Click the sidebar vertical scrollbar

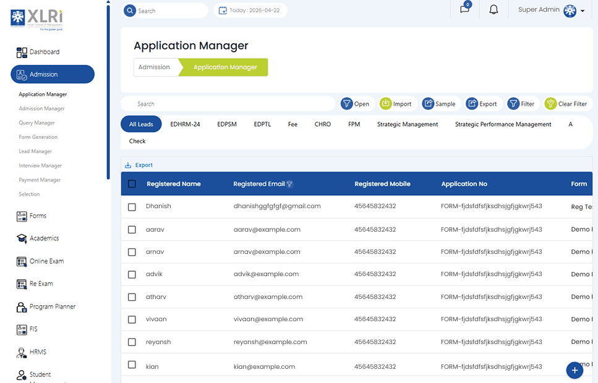click(108, 91)
